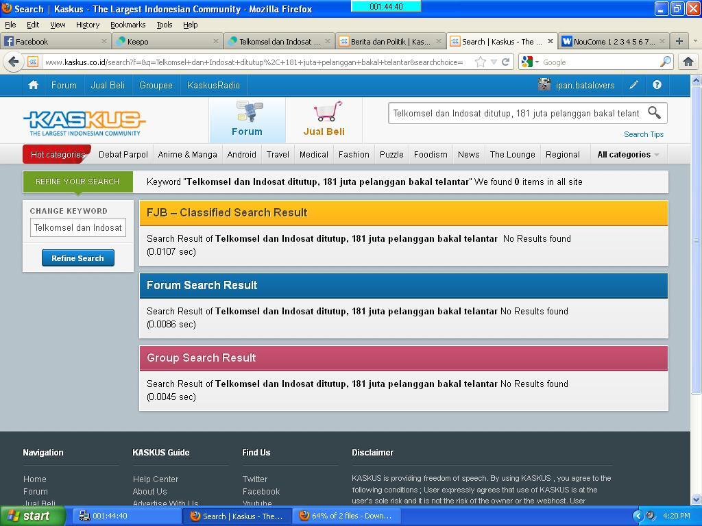Open a new tab with plus button
This screenshot has width=702, height=526.
tap(679, 41)
